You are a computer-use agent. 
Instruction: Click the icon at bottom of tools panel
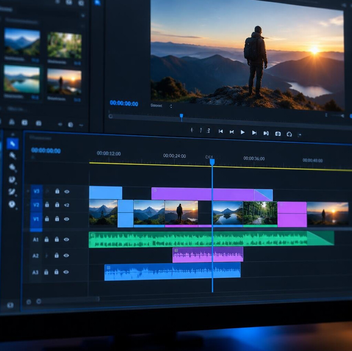[10, 305]
